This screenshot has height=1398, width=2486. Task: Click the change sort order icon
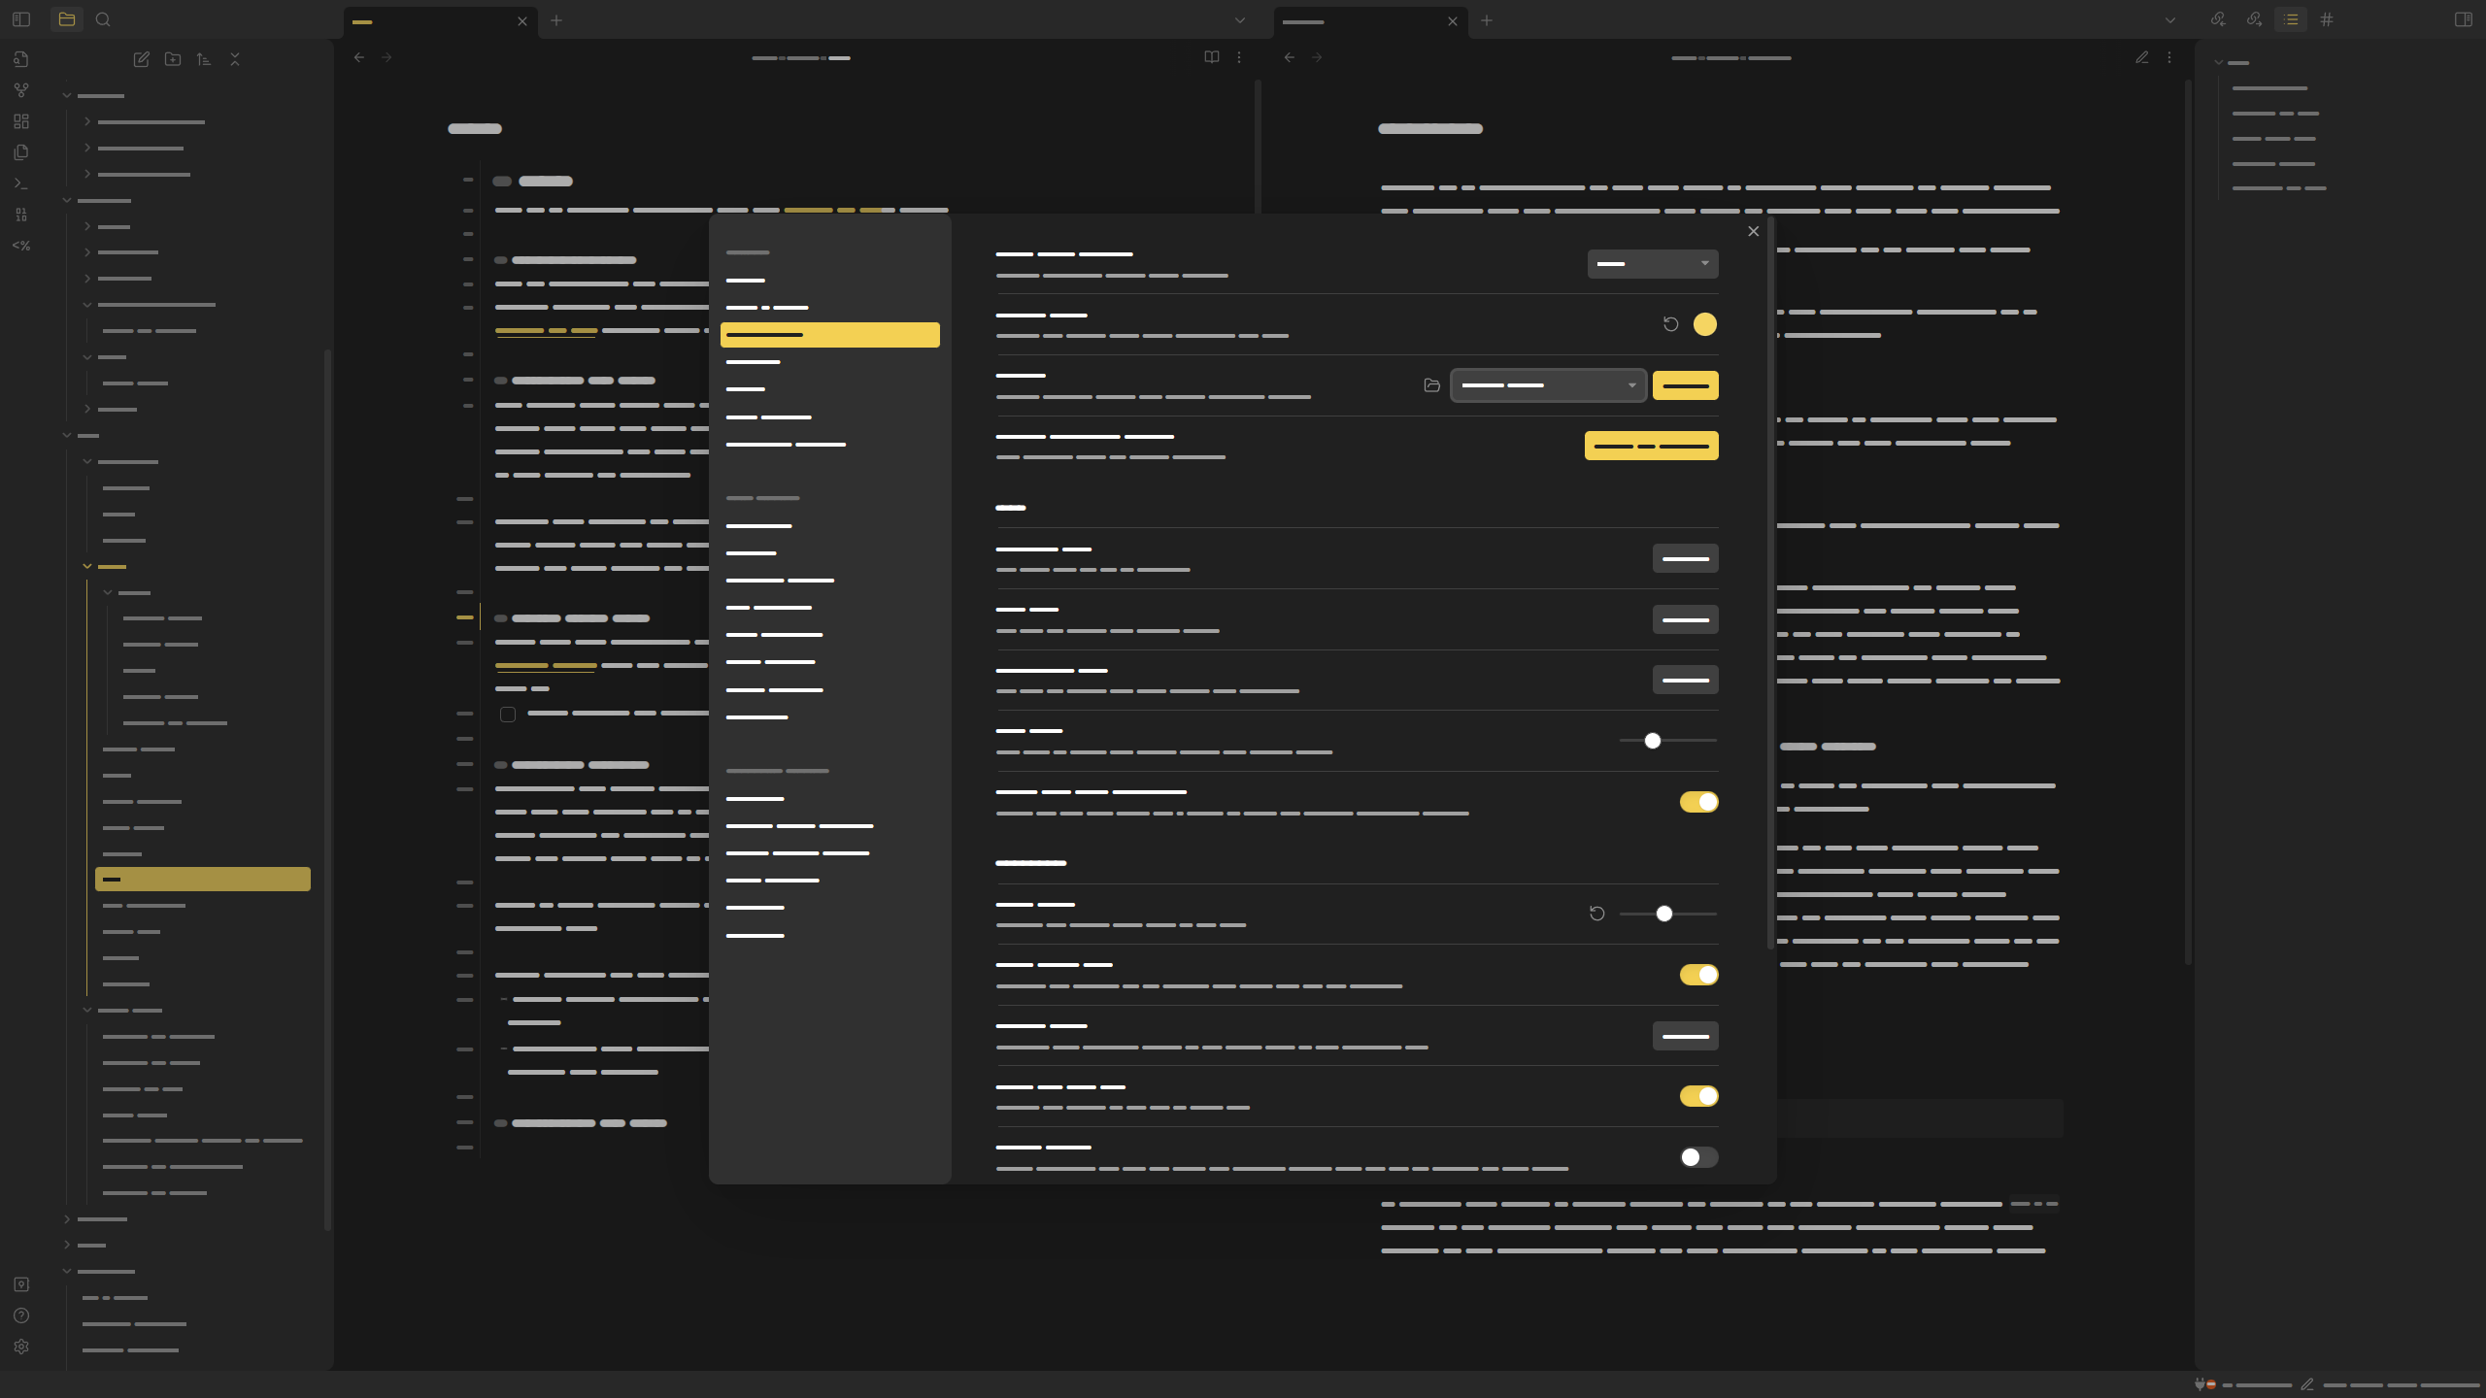(204, 59)
